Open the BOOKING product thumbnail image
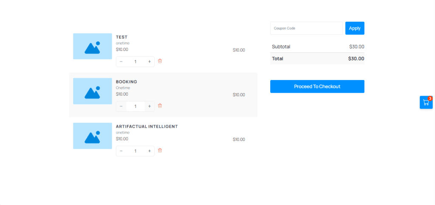 92,91
